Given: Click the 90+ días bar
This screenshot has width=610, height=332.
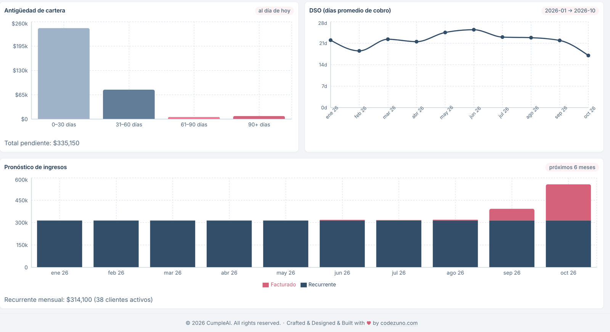Looking at the screenshot, I should [x=259, y=118].
